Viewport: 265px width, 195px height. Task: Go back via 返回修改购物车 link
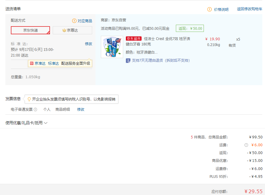[x=249, y=9]
